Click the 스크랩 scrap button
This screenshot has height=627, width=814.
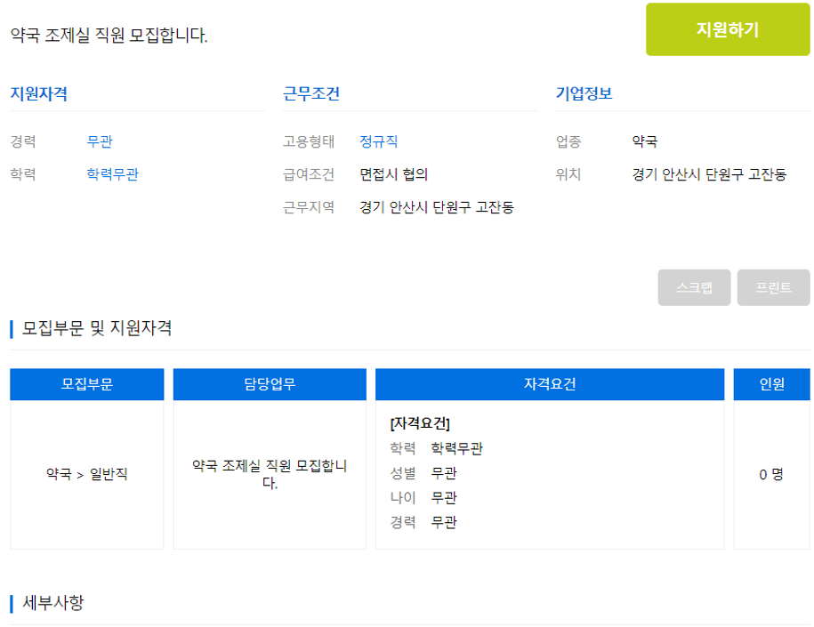click(694, 286)
